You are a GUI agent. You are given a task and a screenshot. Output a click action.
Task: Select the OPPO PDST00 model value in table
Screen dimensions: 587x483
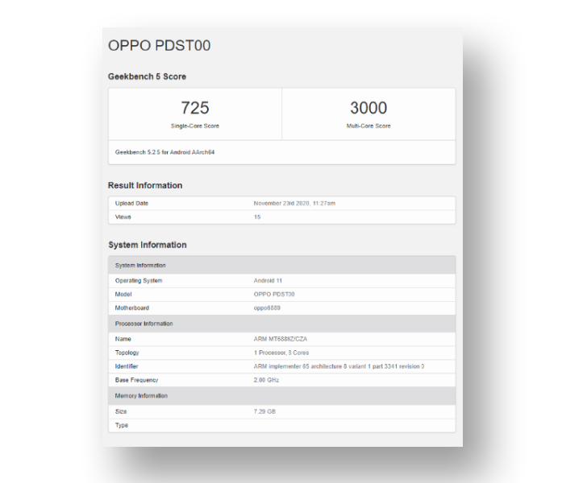tap(274, 294)
